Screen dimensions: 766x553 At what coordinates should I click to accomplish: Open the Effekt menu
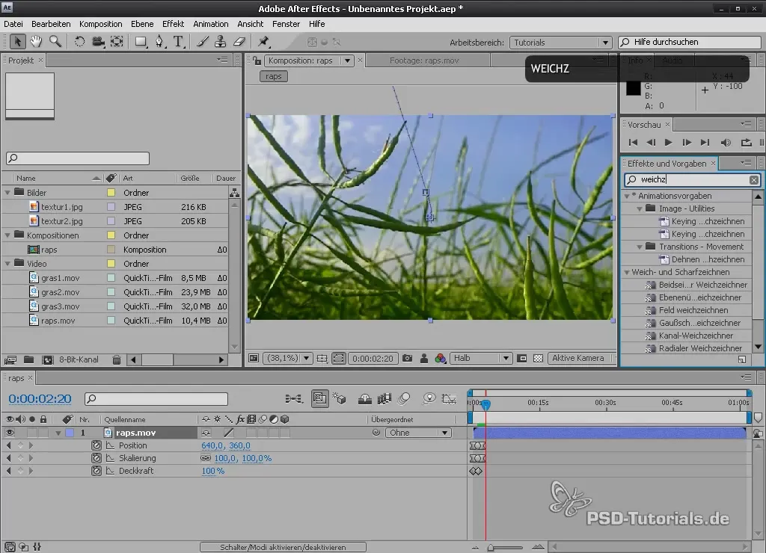coord(174,24)
